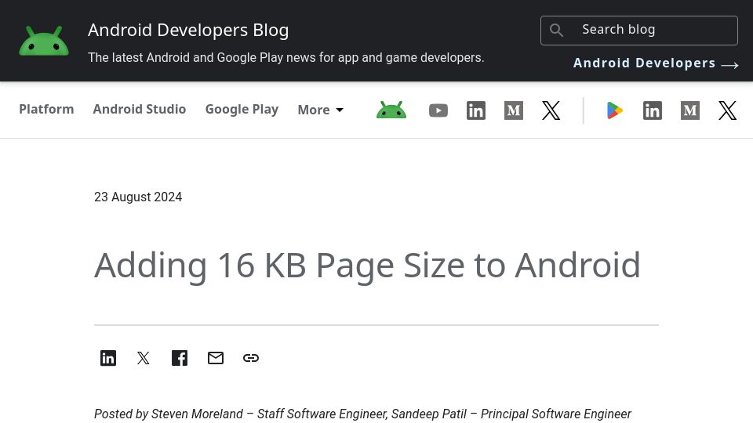Open the Google Play Medium icon

point(690,110)
